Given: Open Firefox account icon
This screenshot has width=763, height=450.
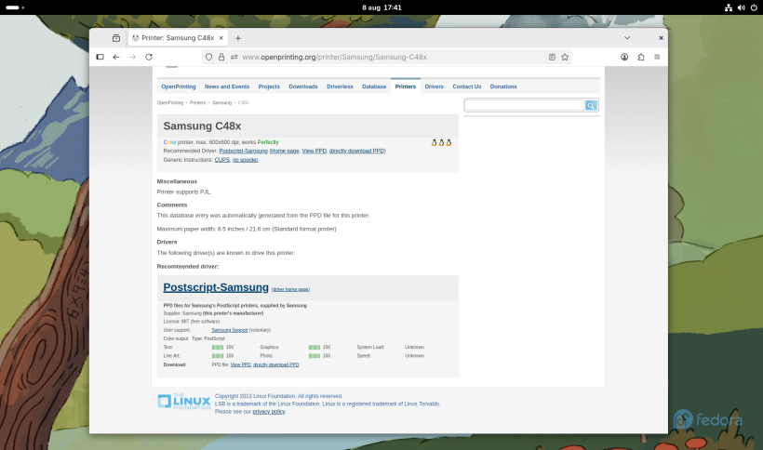Looking at the screenshot, I should click(x=624, y=57).
